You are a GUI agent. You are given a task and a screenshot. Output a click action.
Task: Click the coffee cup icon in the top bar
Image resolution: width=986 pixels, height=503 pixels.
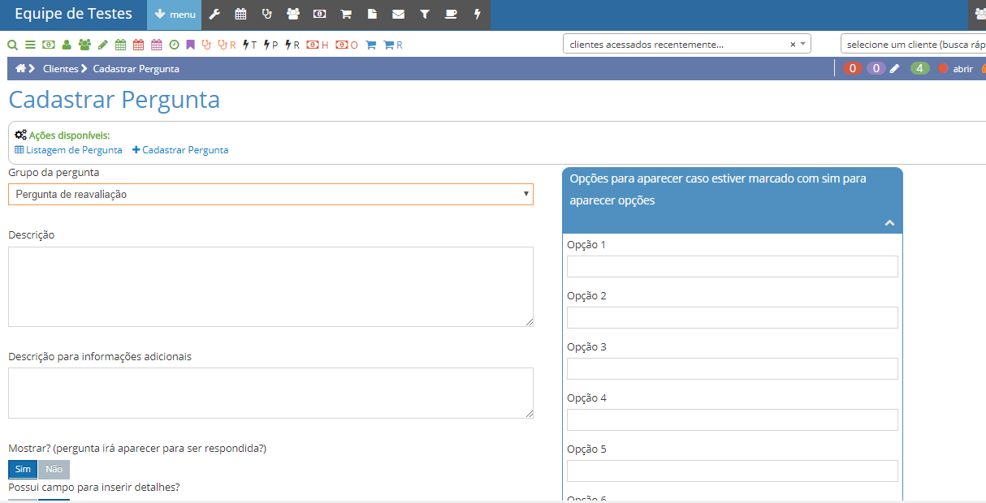[451, 15]
